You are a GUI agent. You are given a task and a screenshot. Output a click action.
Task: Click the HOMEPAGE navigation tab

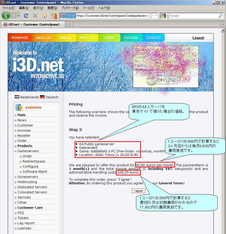(20, 38)
